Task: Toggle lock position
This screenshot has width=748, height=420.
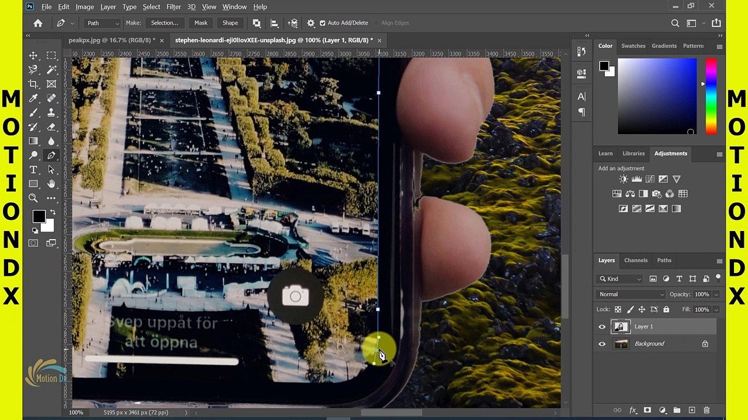Action: tap(642, 309)
